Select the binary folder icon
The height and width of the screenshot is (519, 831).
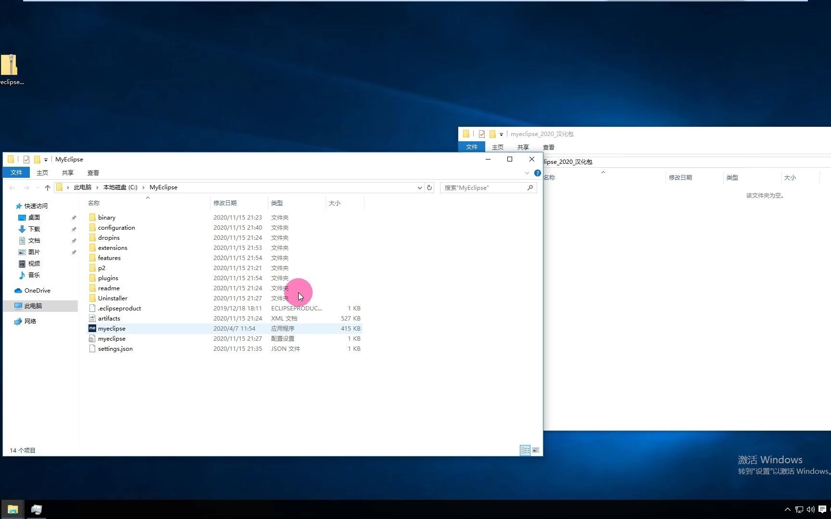tap(92, 217)
